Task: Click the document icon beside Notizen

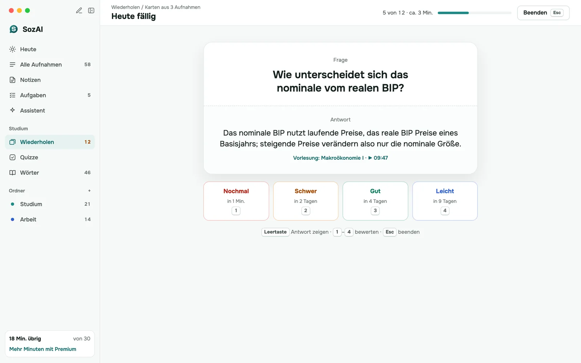Action: (12, 80)
